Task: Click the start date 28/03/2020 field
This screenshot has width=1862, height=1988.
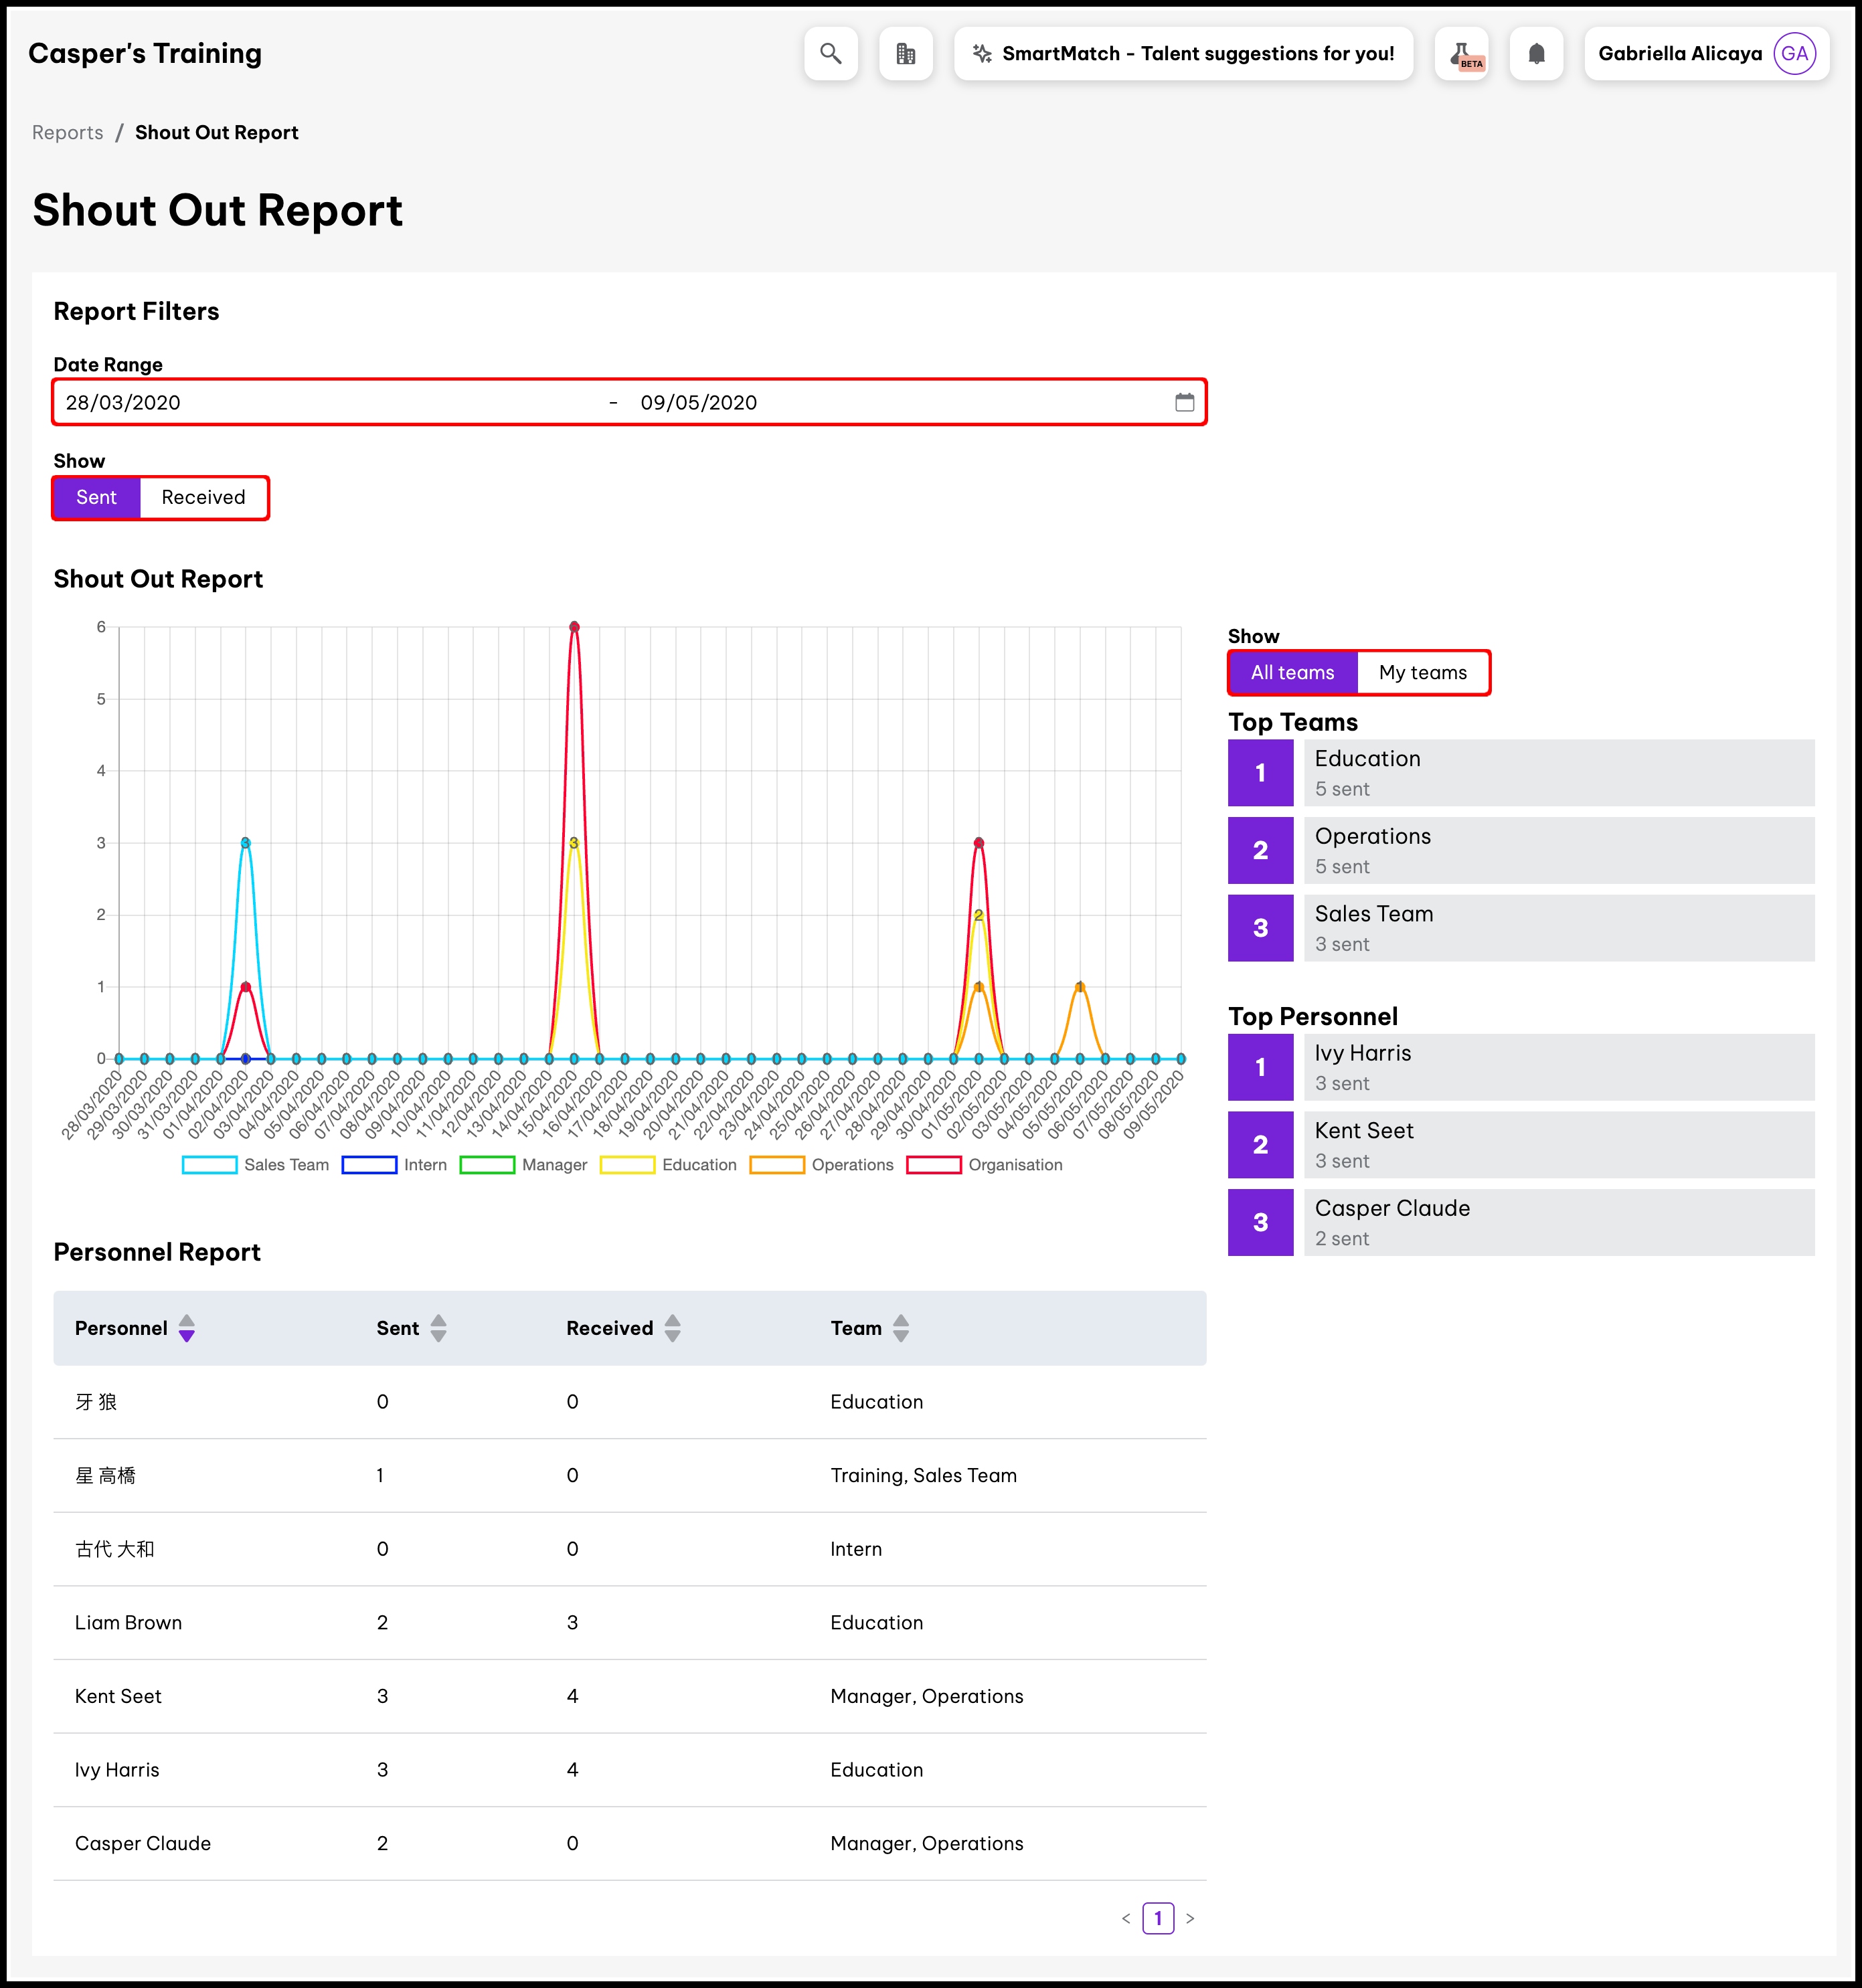Action: coord(123,402)
